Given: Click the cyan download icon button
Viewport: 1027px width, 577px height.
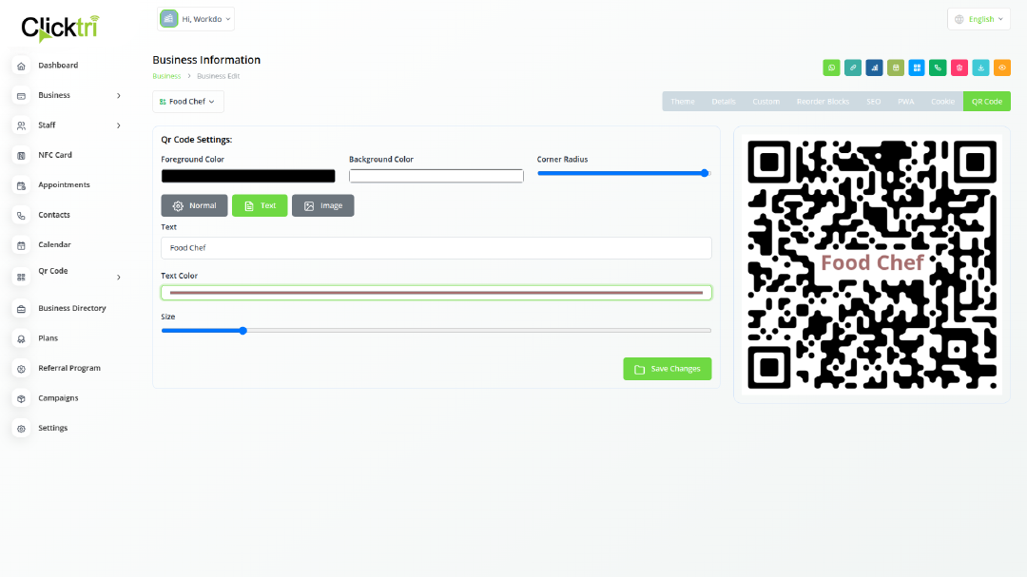Looking at the screenshot, I should (x=980, y=67).
